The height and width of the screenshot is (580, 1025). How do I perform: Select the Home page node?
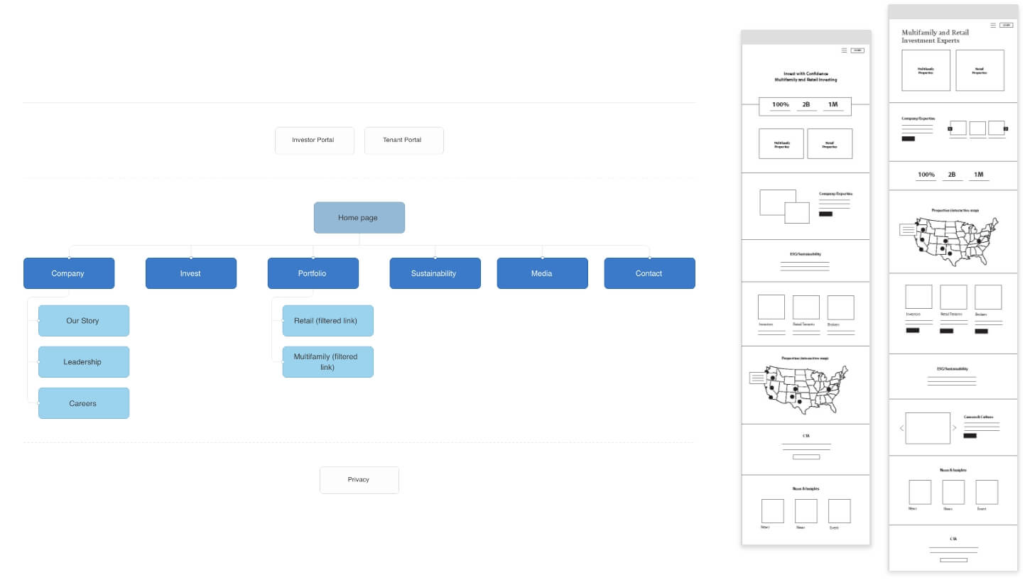359,218
